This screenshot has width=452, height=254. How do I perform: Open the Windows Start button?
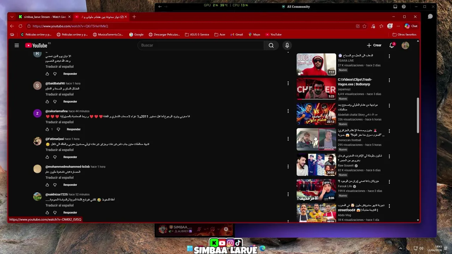pyautogui.click(x=190, y=249)
